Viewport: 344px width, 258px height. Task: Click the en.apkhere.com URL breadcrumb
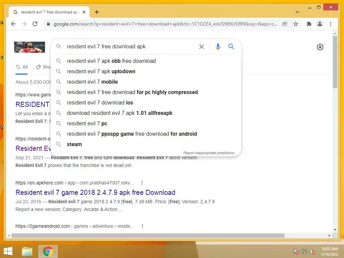74,183
